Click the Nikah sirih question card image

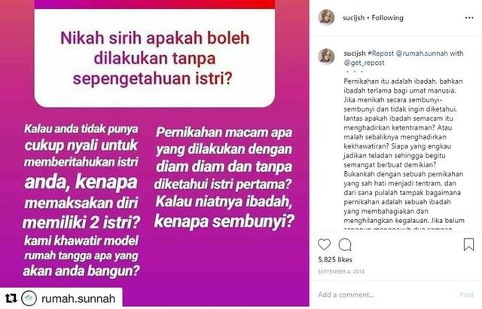click(x=154, y=59)
